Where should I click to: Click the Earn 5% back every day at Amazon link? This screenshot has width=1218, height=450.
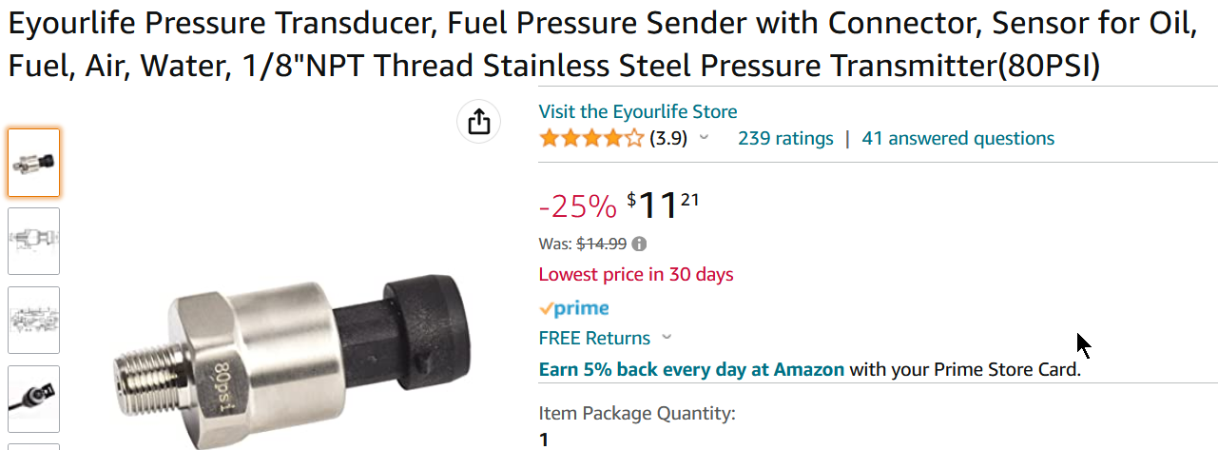click(691, 369)
